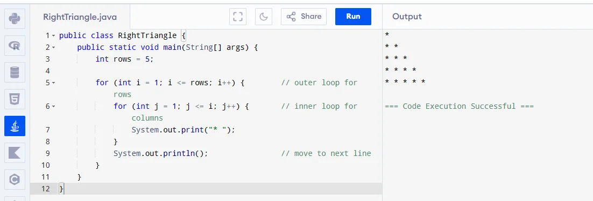Fold the inner for loop at line 6
The width and height of the screenshot is (593, 201).
[53, 107]
